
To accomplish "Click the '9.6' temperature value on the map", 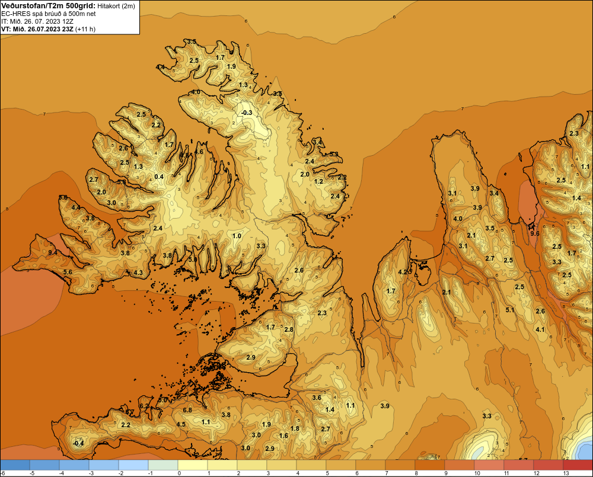I will (535, 233).
